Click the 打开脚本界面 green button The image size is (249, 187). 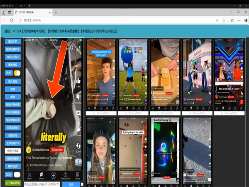(14, 183)
